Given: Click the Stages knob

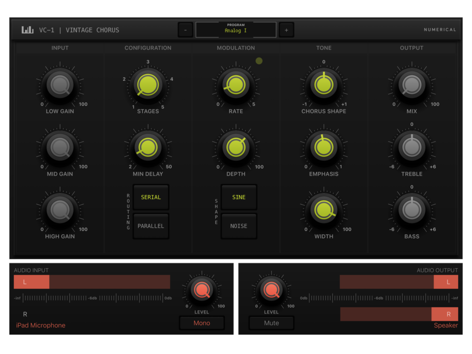Looking at the screenshot, I should (x=148, y=85).
